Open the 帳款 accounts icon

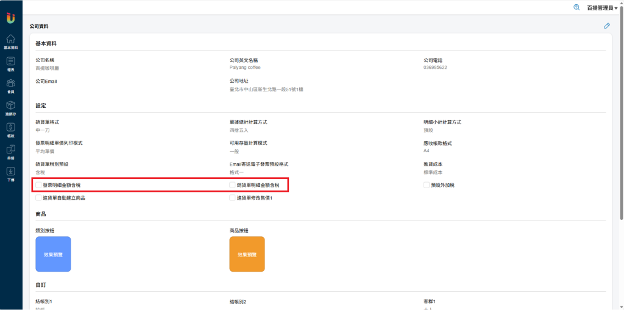10,129
